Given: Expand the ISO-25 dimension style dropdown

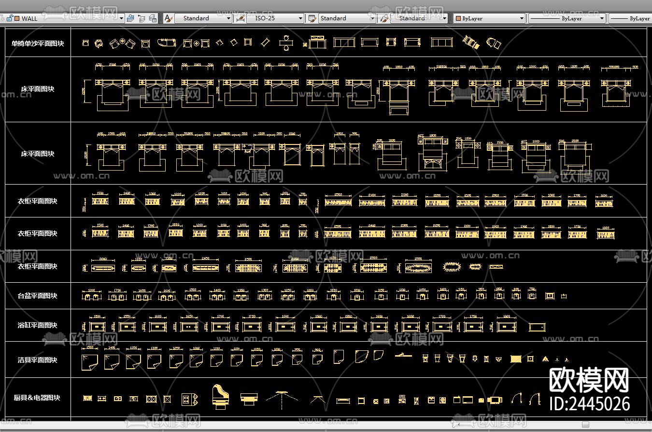Looking at the screenshot, I should click(x=300, y=18).
